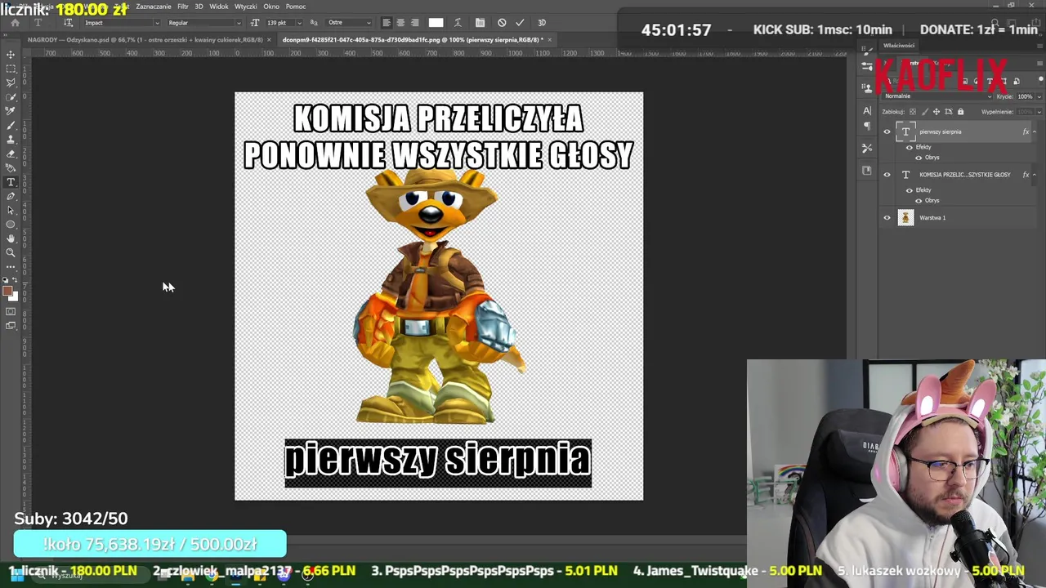The height and width of the screenshot is (588, 1046).
Task: Open Character panel from side dock
Action: coord(867,110)
